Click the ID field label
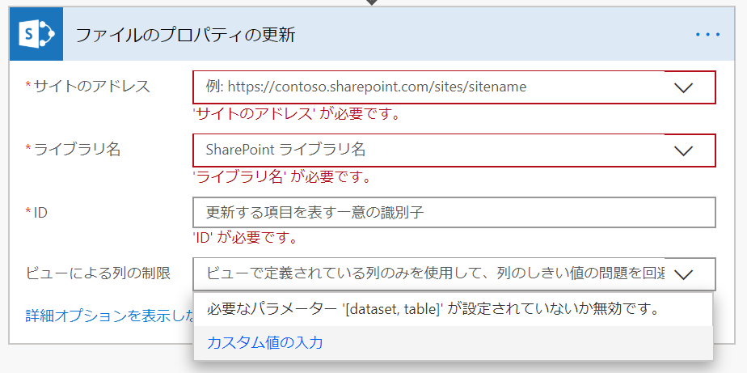The image size is (747, 373). click(x=40, y=213)
